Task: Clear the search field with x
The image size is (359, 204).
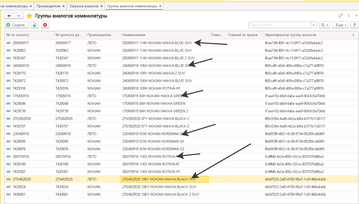Action: pos(314,25)
